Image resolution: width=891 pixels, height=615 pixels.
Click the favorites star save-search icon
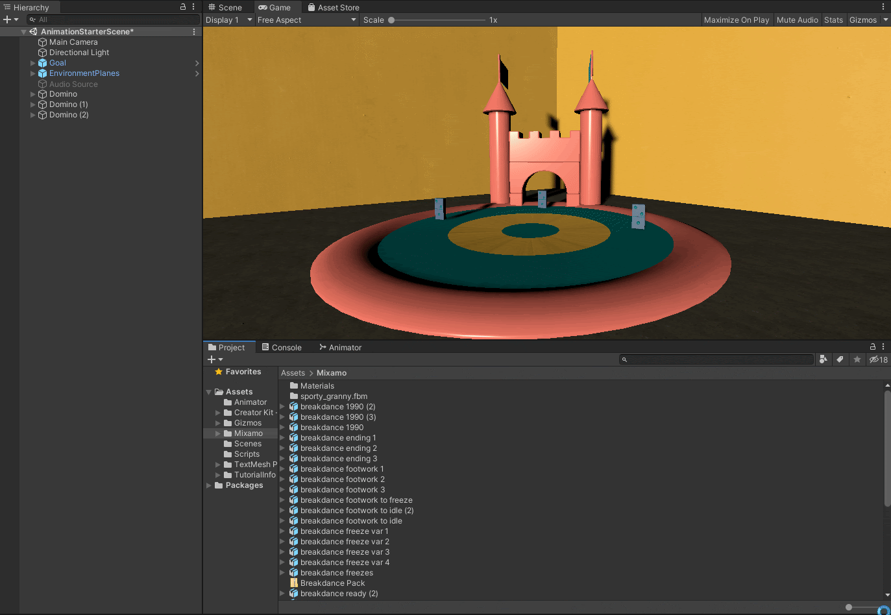[x=857, y=359]
